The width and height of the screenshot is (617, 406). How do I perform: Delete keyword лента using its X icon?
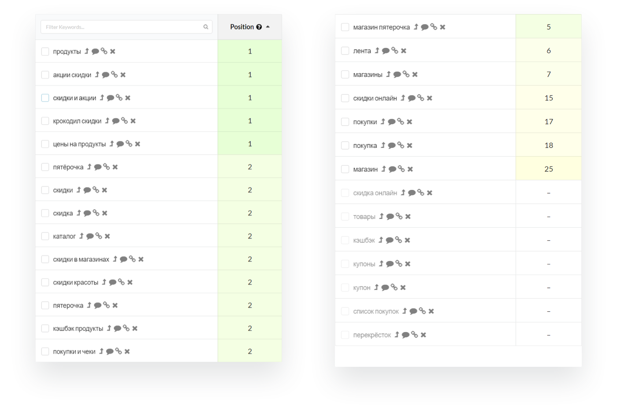click(404, 51)
